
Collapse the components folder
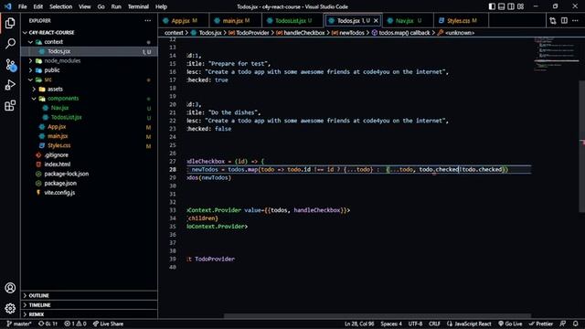tap(89, 99)
